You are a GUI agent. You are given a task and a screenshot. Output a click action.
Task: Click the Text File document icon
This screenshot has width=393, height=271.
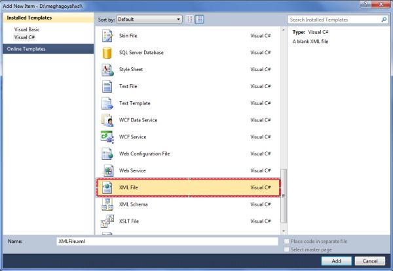[x=107, y=86]
